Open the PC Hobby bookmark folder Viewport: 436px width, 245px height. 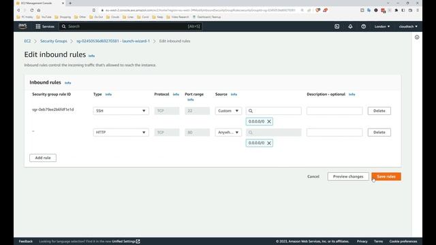tap(25, 17)
